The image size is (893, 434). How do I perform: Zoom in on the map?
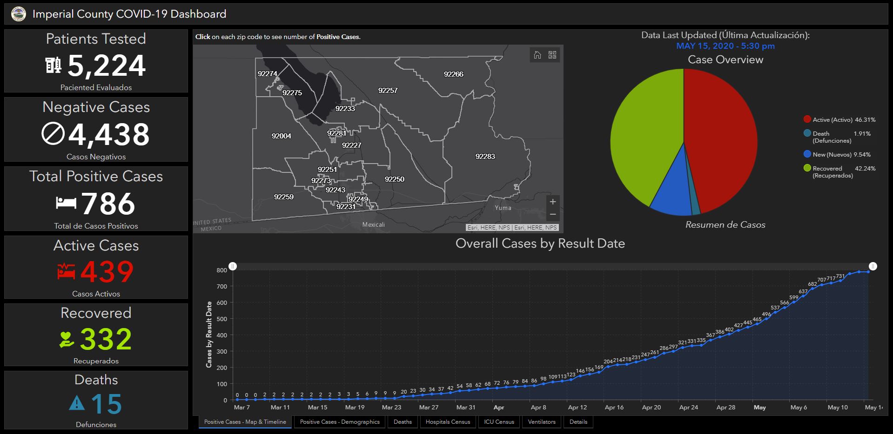tap(553, 202)
